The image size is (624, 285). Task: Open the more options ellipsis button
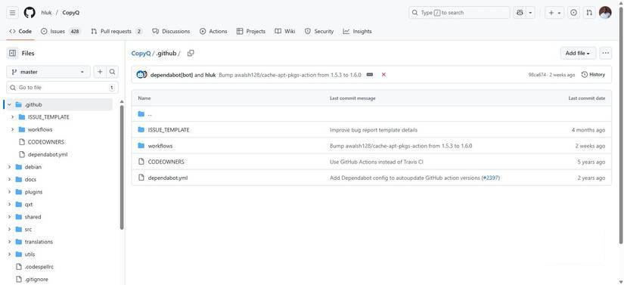coord(606,53)
